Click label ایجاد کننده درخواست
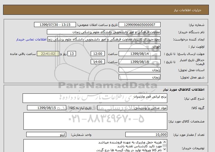 [x=189, y=39]
